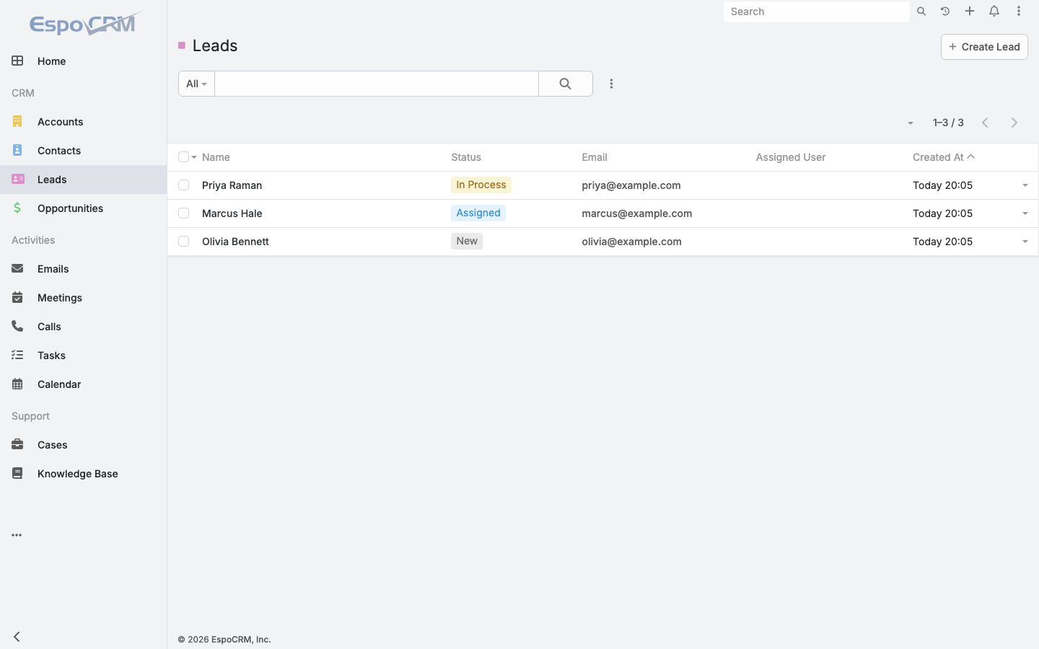Check the Olivia Bennett row checkbox
The image size is (1039, 649).
[183, 242]
